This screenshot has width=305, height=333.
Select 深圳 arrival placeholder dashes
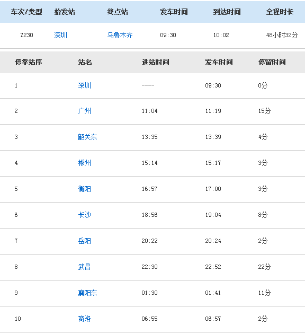click(148, 85)
